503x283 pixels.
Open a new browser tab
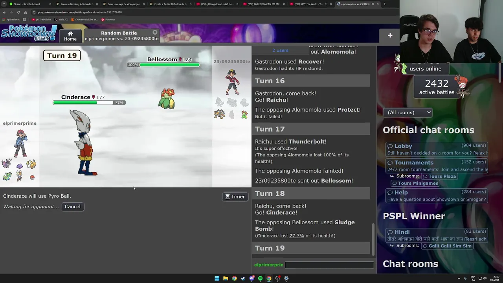pyautogui.click(x=384, y=4)
